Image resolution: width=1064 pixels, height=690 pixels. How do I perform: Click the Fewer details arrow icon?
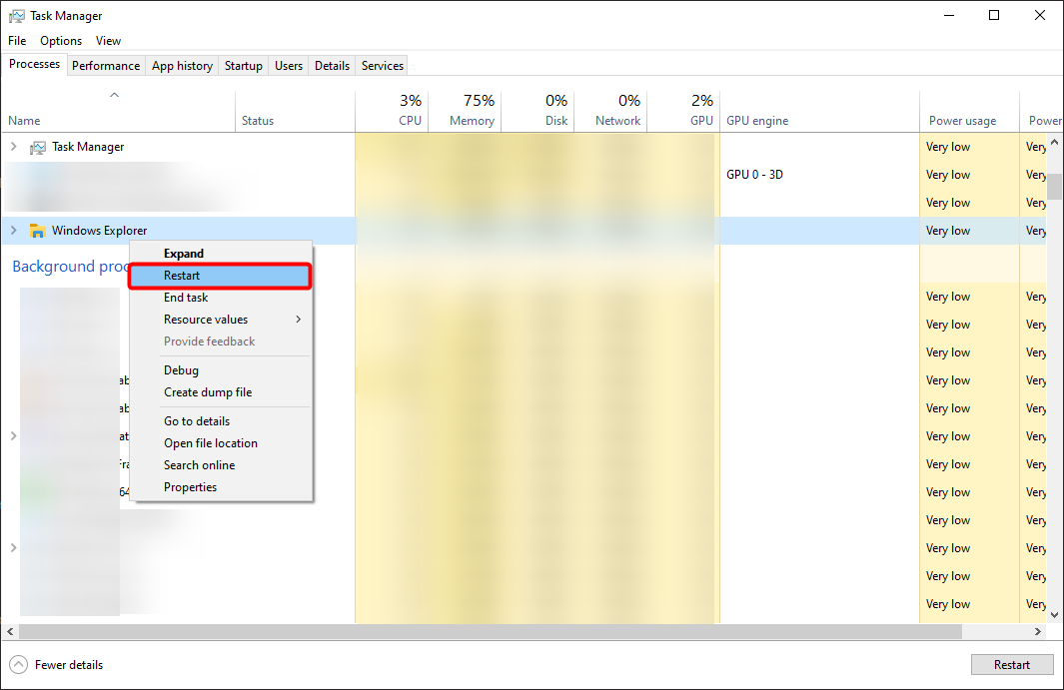pyautogui.click(x=18, y=665)
